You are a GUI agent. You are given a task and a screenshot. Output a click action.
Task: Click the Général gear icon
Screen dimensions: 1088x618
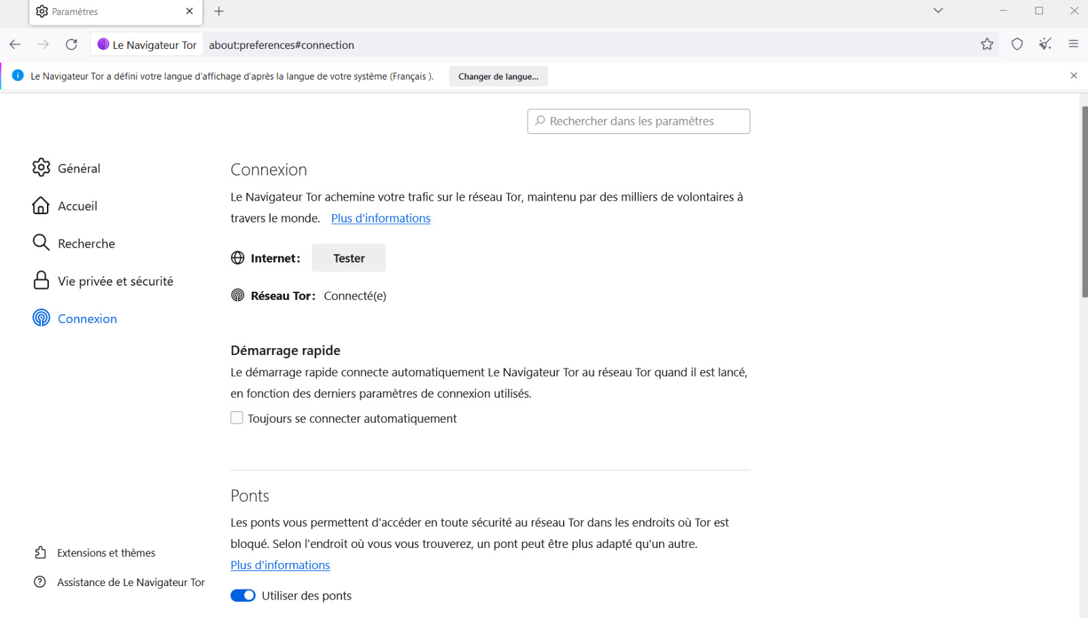pos(41,167)
